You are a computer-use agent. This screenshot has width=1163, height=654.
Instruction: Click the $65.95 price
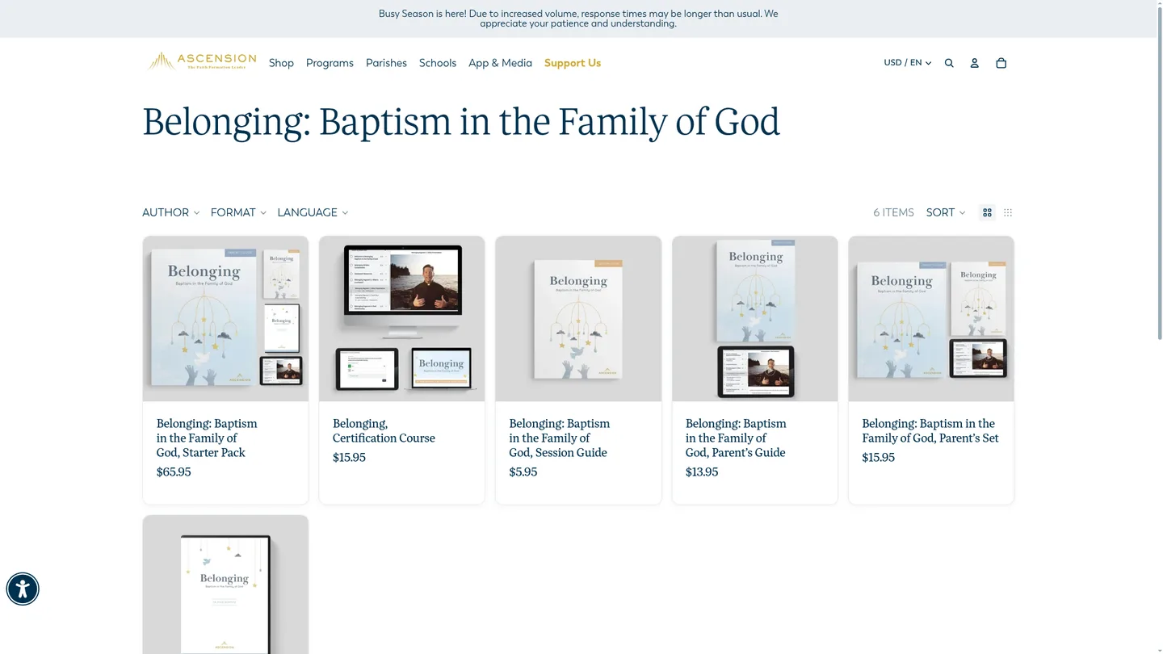(174, 472)
